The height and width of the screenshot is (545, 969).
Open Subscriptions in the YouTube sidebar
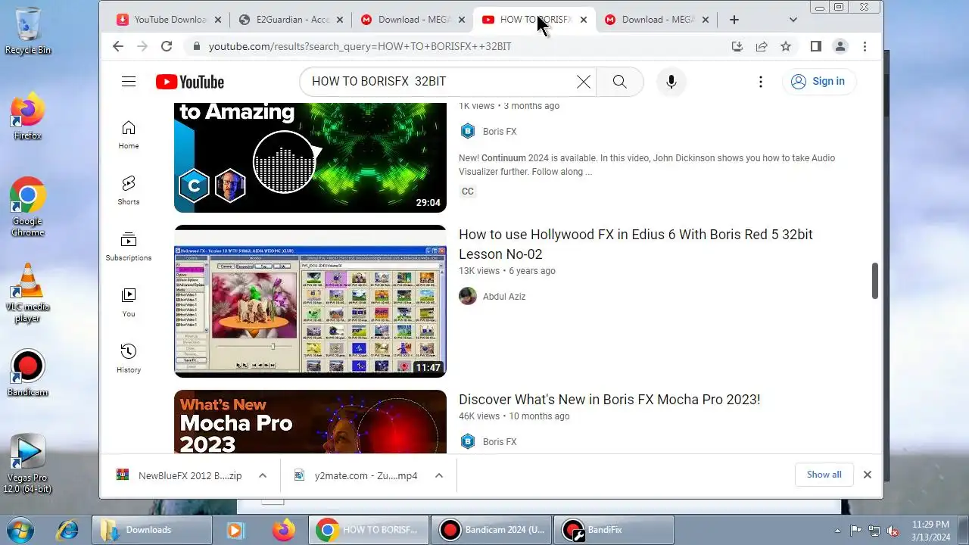point(129,247)
